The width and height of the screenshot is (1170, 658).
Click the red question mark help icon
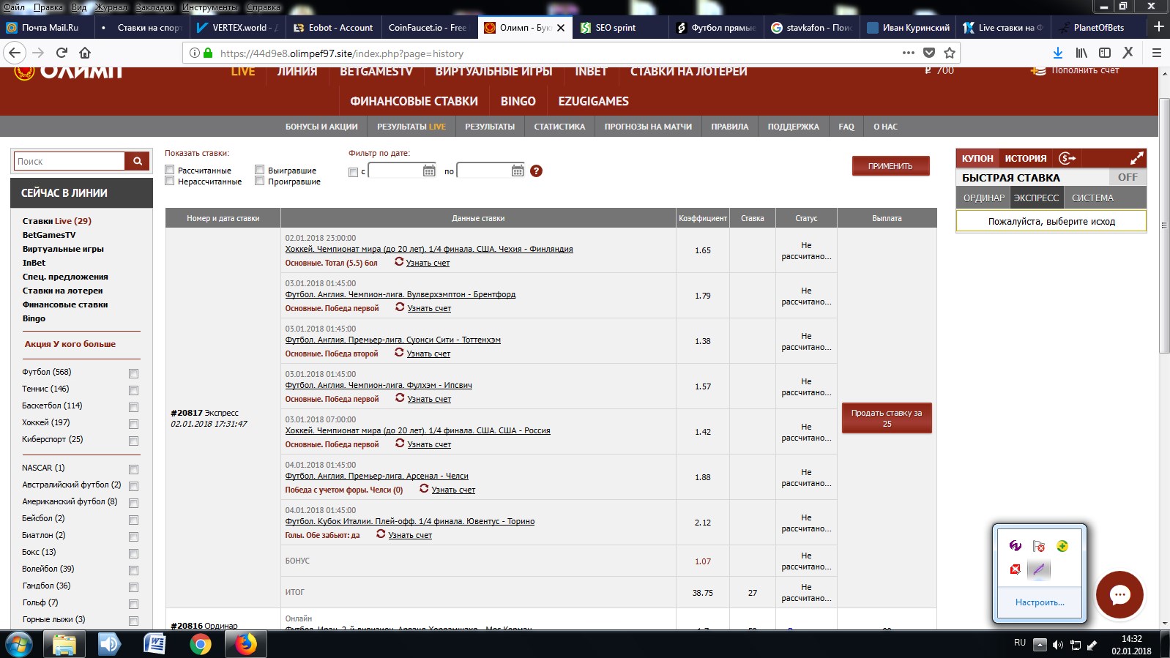536,171
